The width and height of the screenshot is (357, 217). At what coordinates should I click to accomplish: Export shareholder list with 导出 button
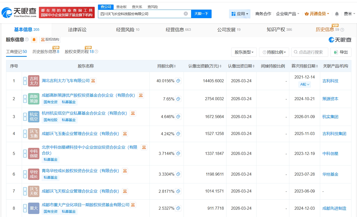(341, 52)
